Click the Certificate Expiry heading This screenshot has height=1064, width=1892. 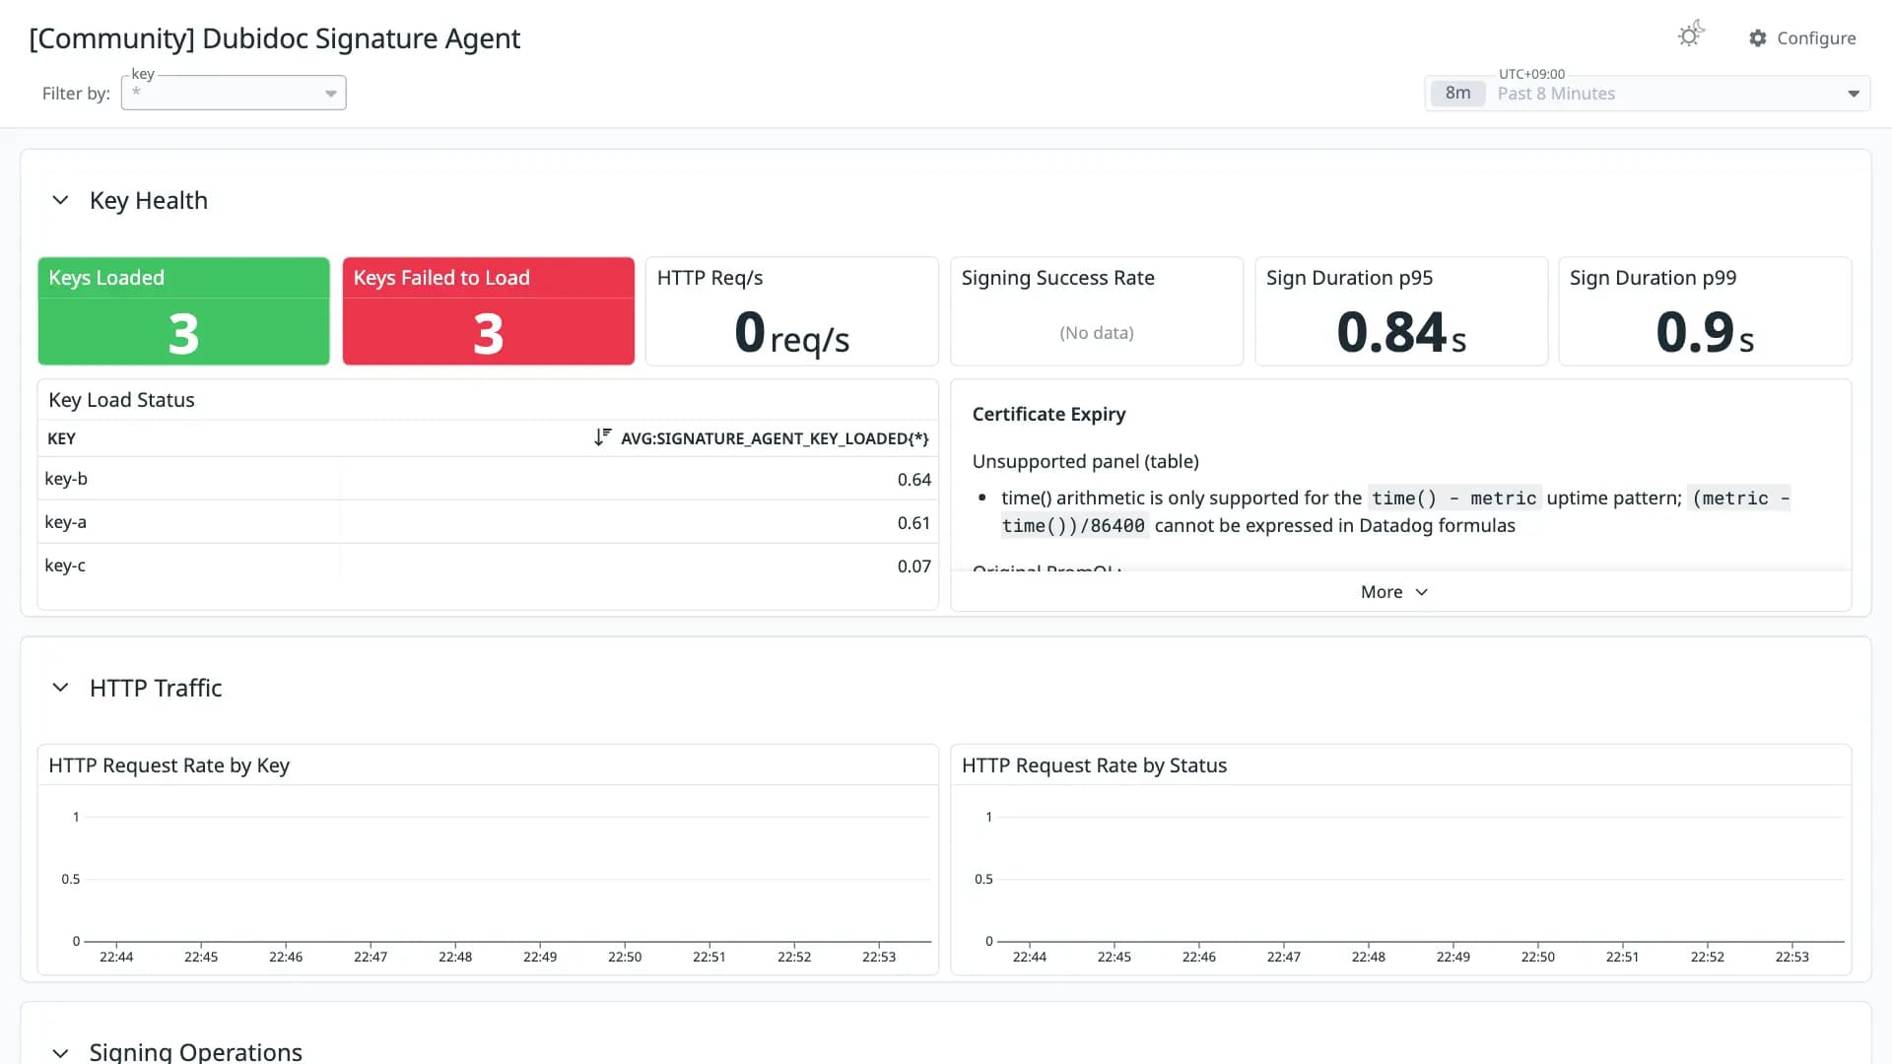[x=1048, y=415]
